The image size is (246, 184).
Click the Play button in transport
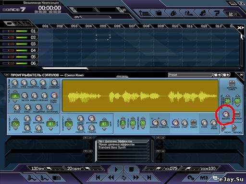[116, 169]
